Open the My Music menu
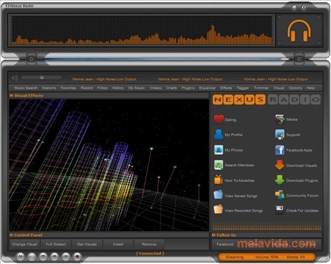The image size is (331, 264). point(136,88)
